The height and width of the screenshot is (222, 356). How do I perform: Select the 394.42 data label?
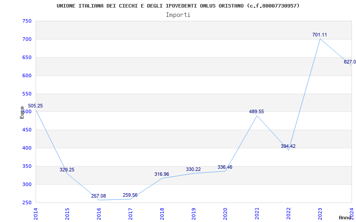point(288,146)
